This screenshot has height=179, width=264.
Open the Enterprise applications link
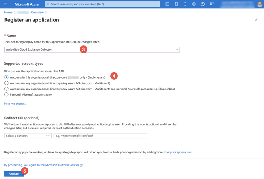(178, 152)
